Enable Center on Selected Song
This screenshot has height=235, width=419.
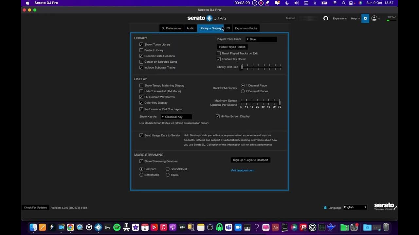coord(141,62)
